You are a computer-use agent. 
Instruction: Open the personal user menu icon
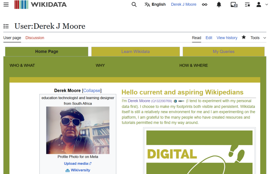point(259,4)
